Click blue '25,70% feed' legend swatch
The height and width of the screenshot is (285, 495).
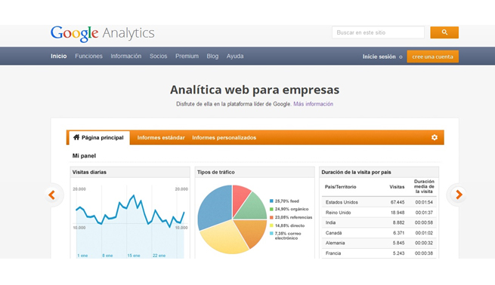click(271, 201)
